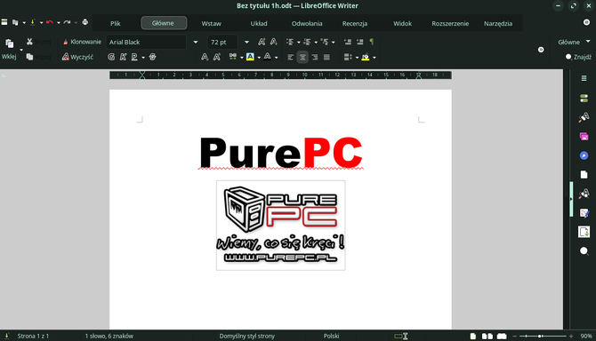596x341 pixels.
Task: Apply subscript to the selected text
Action: click(205, 57)
